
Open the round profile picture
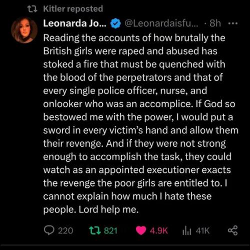(x=24, y=30)
